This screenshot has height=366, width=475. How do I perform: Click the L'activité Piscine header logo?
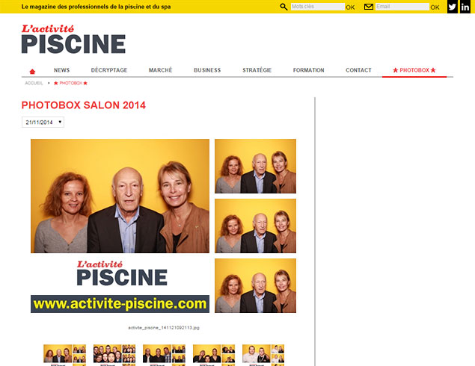(73, 40)
